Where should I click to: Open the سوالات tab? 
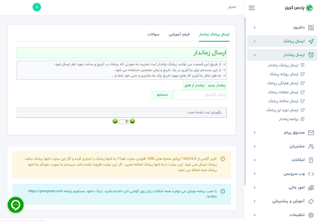point(153,34)
